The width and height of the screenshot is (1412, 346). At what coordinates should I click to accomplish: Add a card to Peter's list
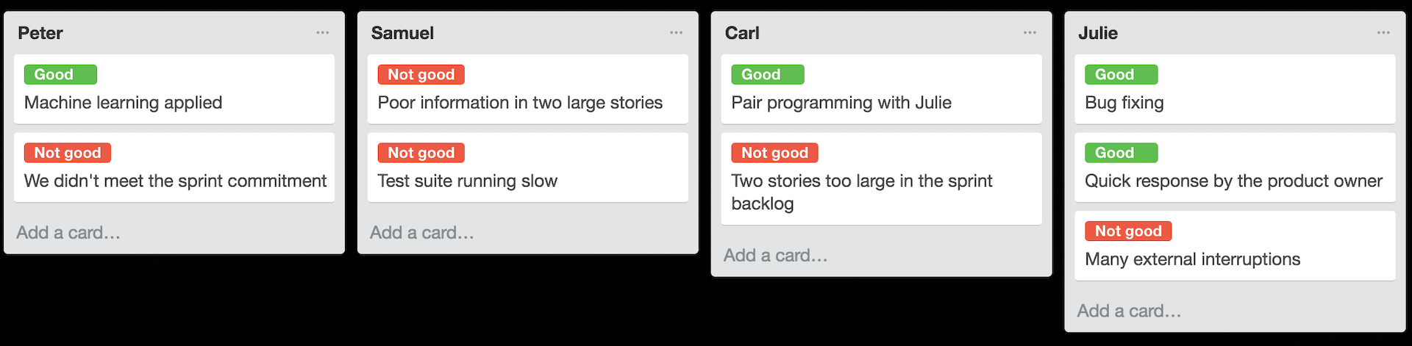click(x=68, y=233)
